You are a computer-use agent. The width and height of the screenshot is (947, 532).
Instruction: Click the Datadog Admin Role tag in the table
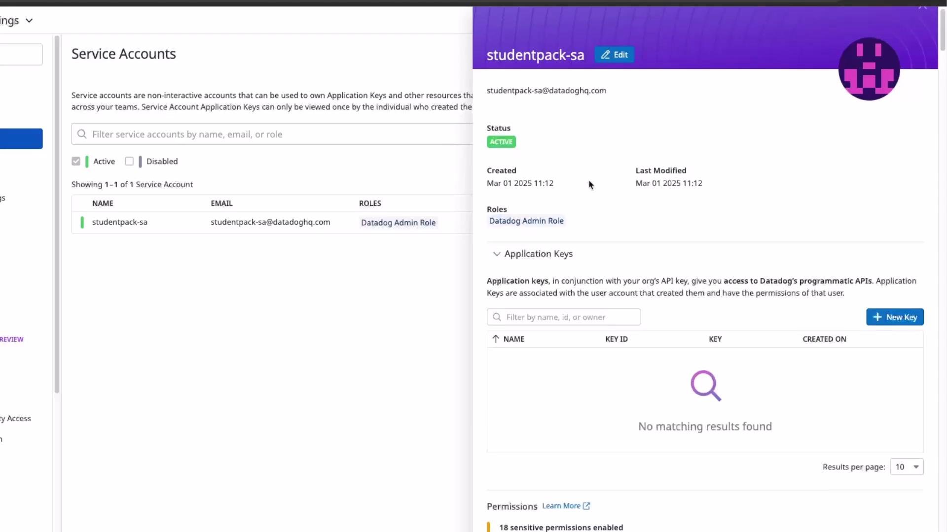(x=398, y=223)
